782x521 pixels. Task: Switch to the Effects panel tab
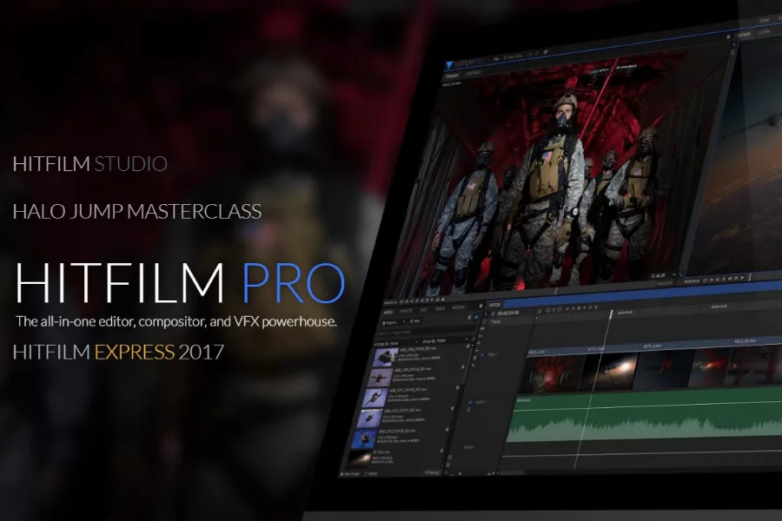coord(407,311)
